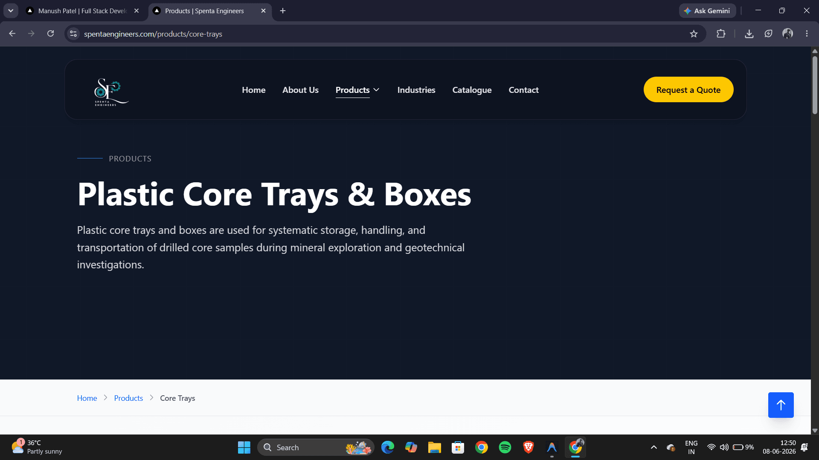This screenshot has width=819, height=460.
Task: Follow the Products breadcrumb link
Action: 128,398
